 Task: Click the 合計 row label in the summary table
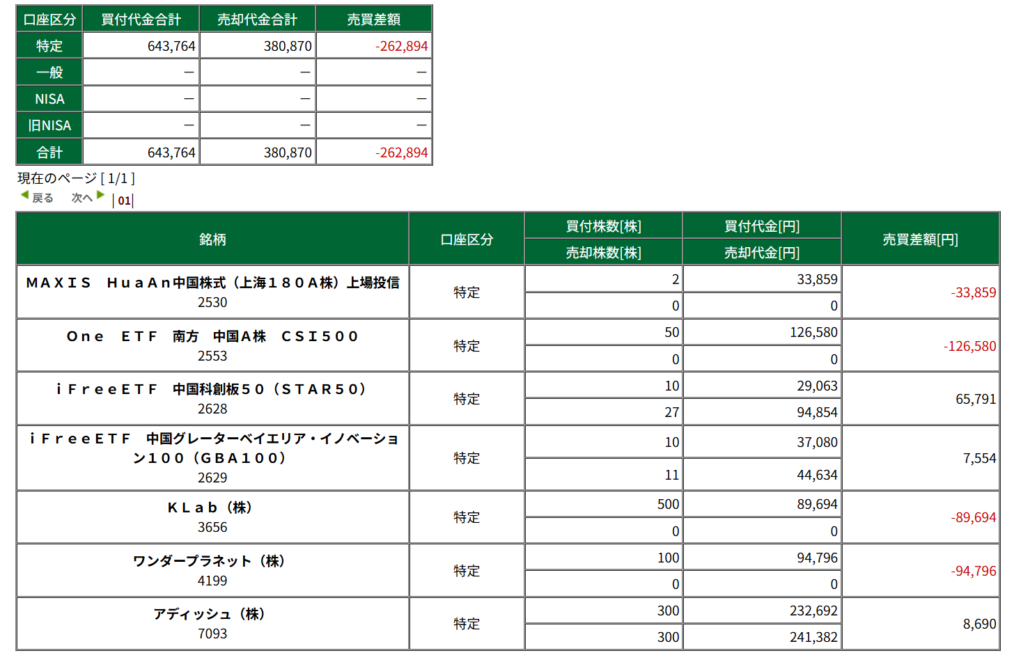[x=49, y=152]
